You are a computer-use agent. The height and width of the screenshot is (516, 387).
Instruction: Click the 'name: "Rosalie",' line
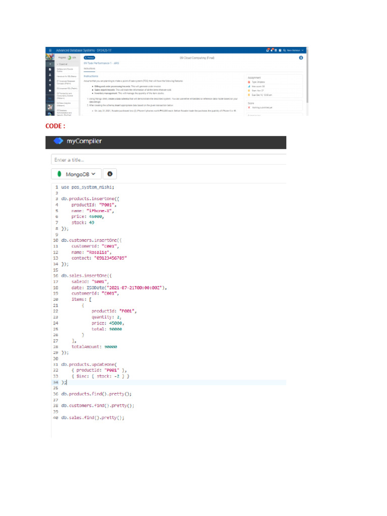tap(91, 252)
